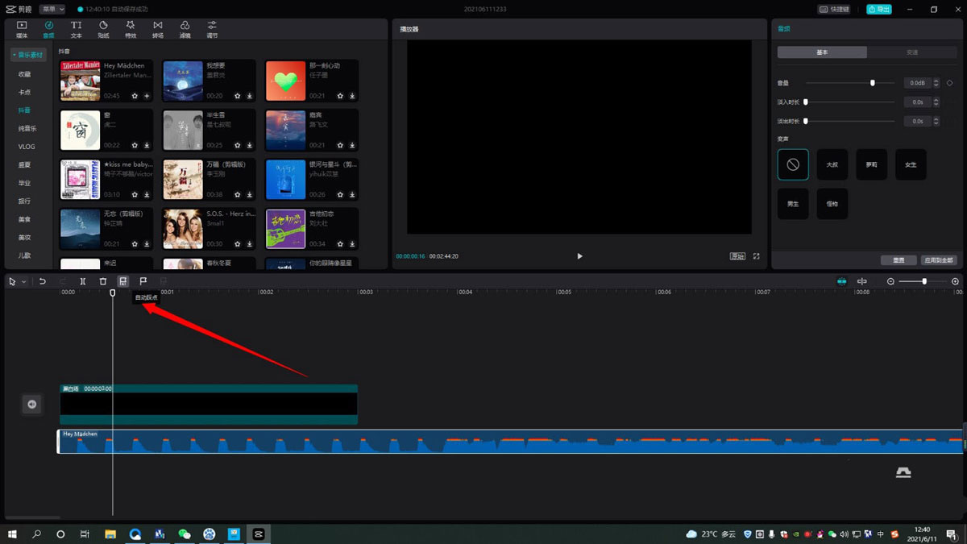Viewport: 967px width, 544px height.
Task: Click the 导出 export button
Action: click(879, 10)
